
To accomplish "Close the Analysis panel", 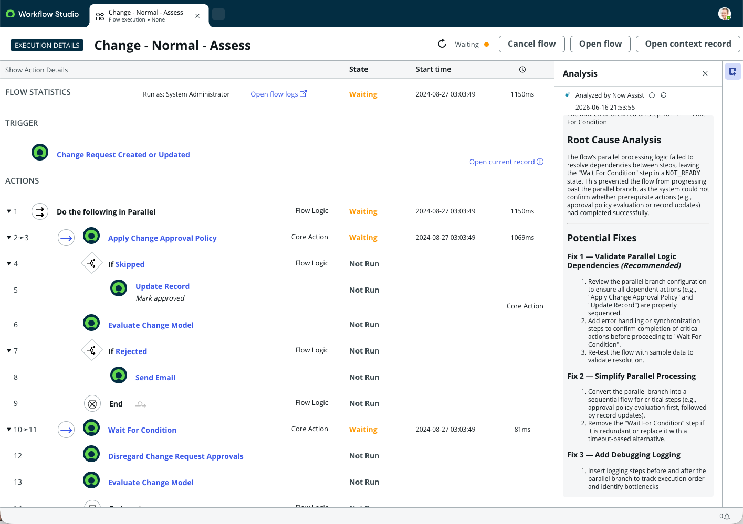I will [705, 73].
